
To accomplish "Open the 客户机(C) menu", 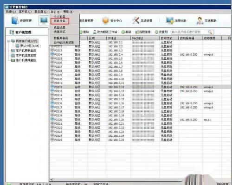I will (x=25, y=12).
